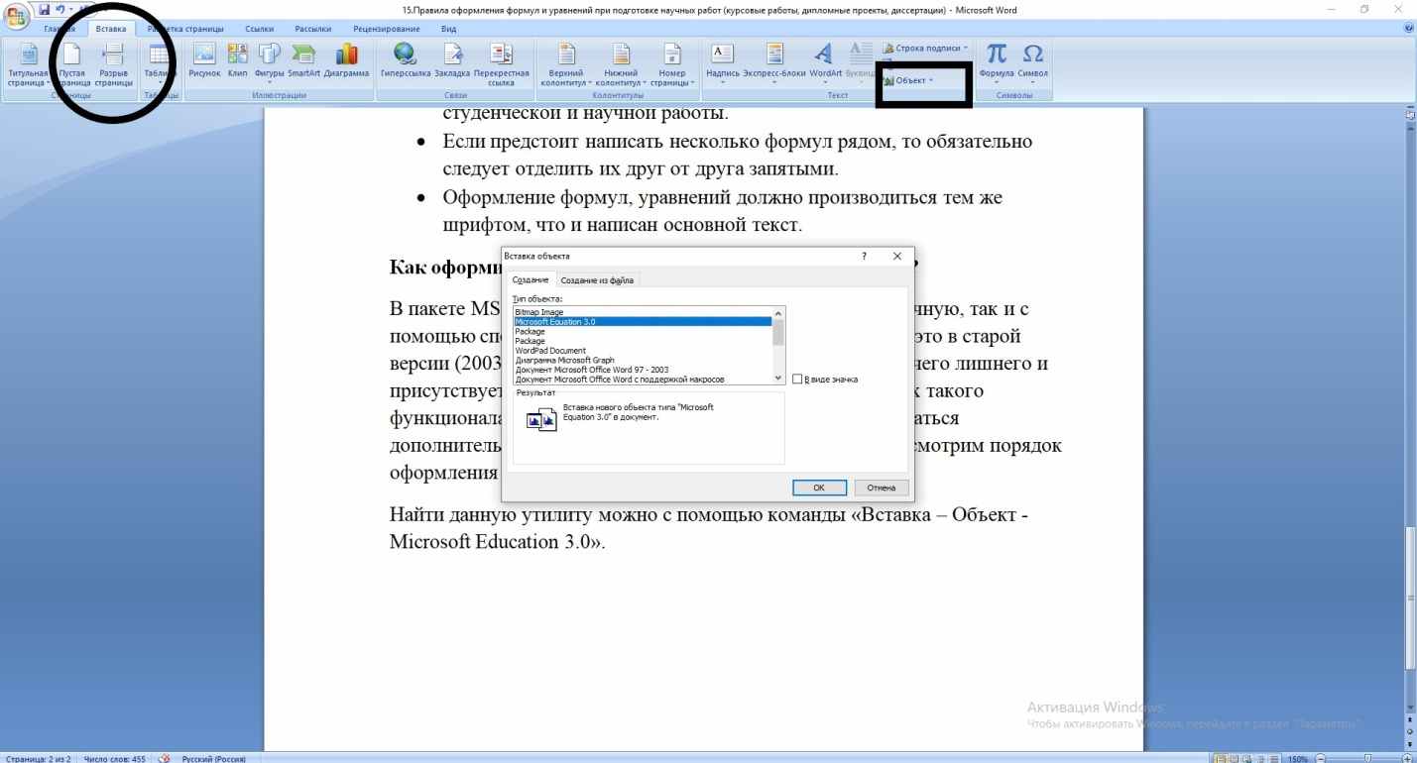Click the object type list down arrow
The image size is (1417, 763).
pyautogui.click(x=778, y=379)
